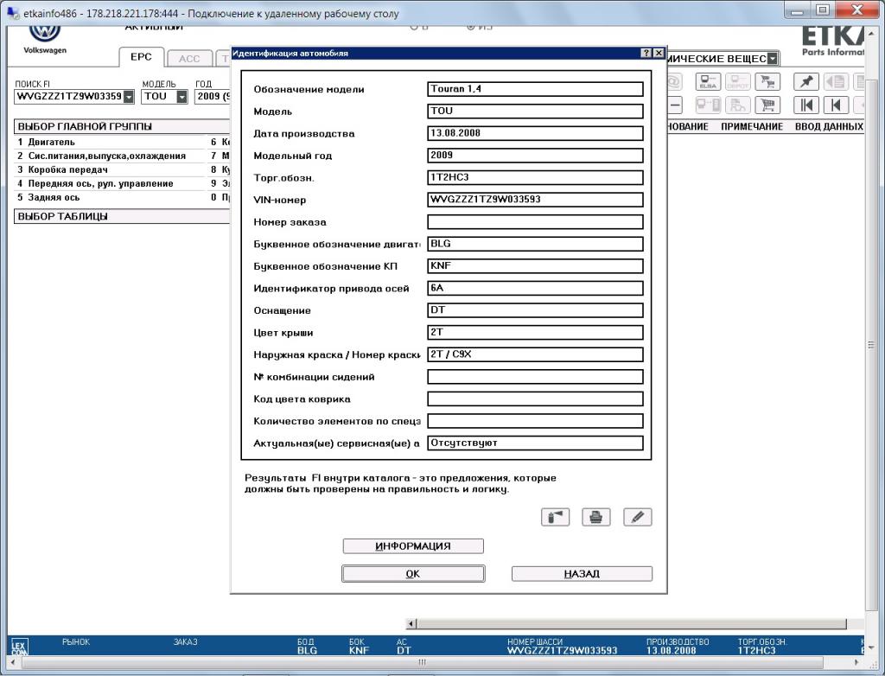Select group 3 Коробка передач
This screenshot has height=676, width=885.
pos(110,169)
